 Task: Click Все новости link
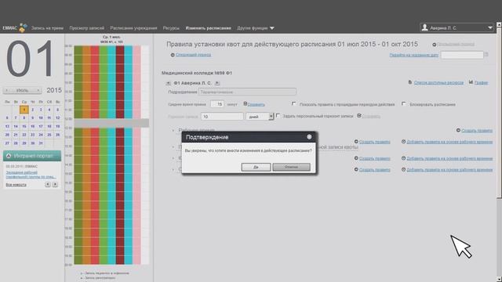[16, 185]
